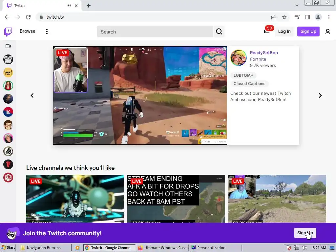This screenshot has height=252, width=336.
Task: Close the Twitch tab
Action: pos(76,6)
